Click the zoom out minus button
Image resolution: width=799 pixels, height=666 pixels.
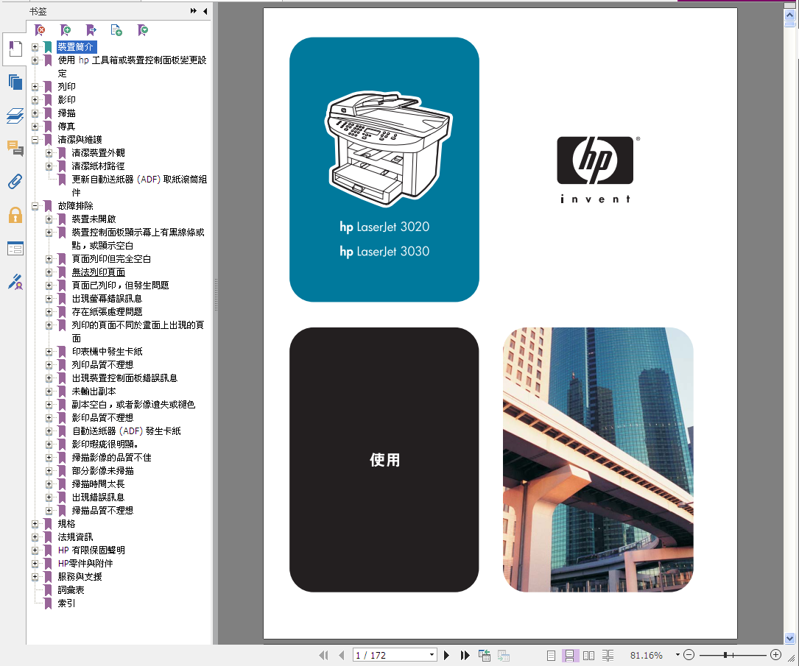(689, 655)
